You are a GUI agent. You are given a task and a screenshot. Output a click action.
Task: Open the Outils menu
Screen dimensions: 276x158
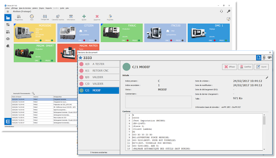coord(62,8)
